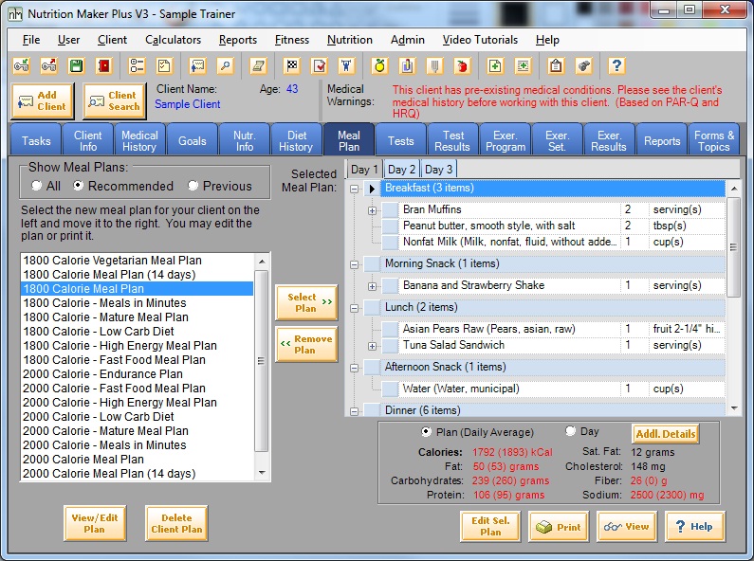Click the Remove Plan button
The height and width of the screenshot is (561, 754).
pyautogui.click(x=306, y=344)
